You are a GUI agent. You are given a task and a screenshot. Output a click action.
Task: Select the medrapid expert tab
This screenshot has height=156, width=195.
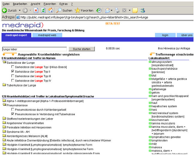[x=16, y=35]
